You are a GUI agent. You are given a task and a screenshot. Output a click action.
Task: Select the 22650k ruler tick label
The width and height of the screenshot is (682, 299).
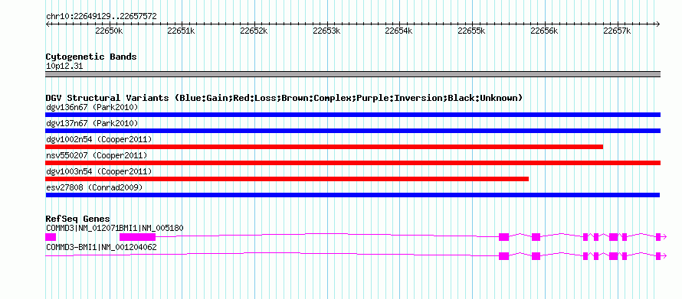pos(109,31)
